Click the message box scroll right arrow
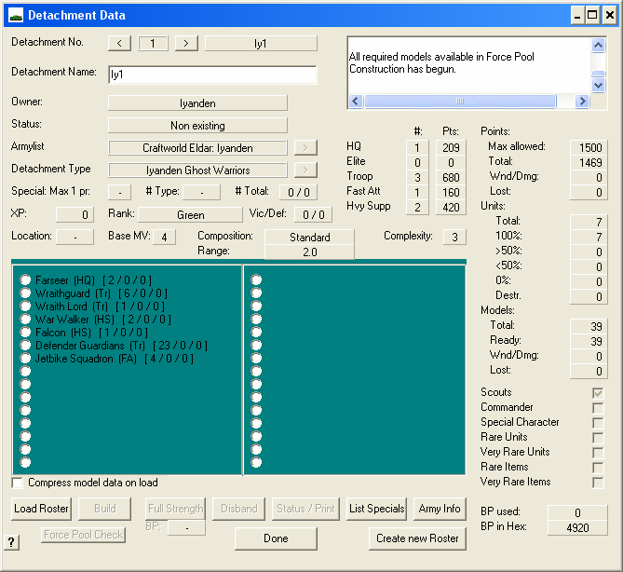Screen dimensions: 623x572 [x=582, y=101]
